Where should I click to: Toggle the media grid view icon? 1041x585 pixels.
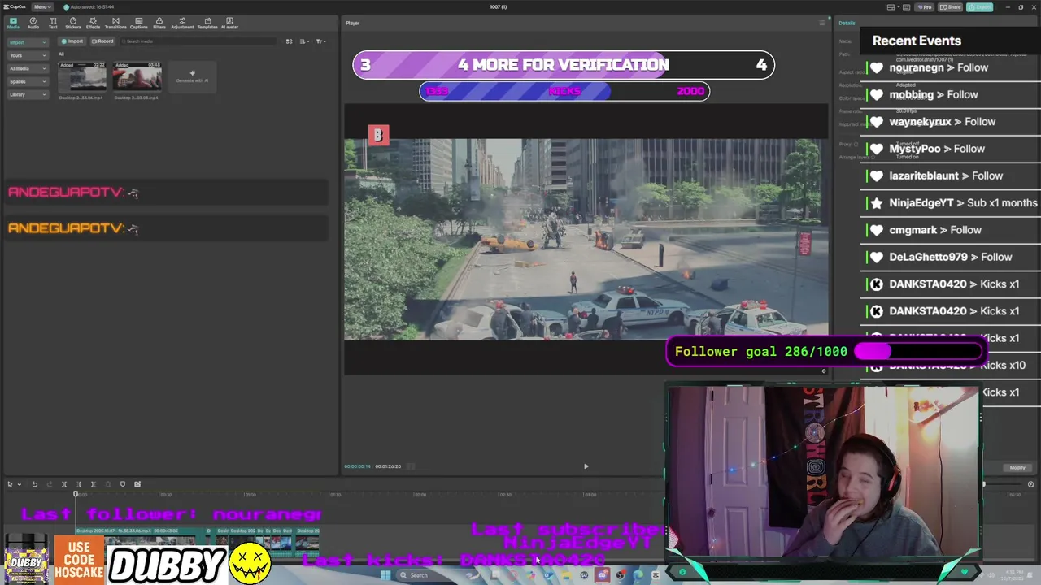coord(289,41)
